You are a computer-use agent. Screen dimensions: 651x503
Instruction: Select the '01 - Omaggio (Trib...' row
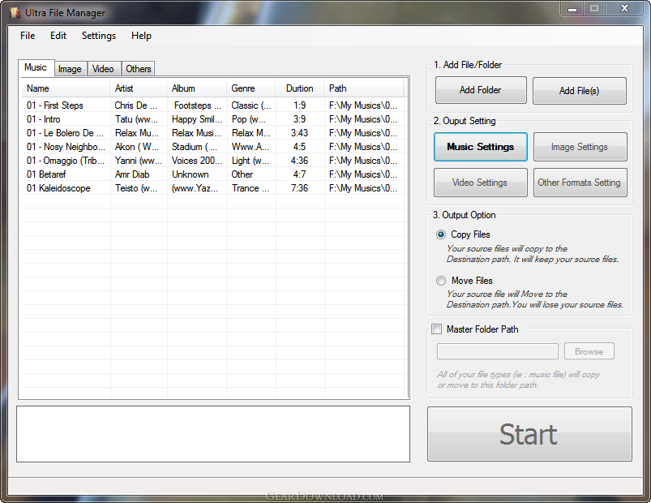[212, 161]
